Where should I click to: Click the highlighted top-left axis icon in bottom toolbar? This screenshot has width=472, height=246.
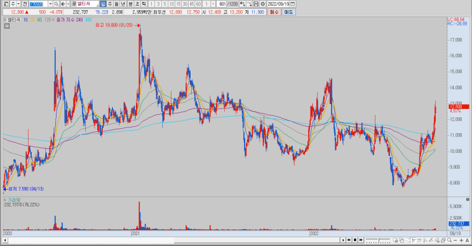tap(414, 240)
